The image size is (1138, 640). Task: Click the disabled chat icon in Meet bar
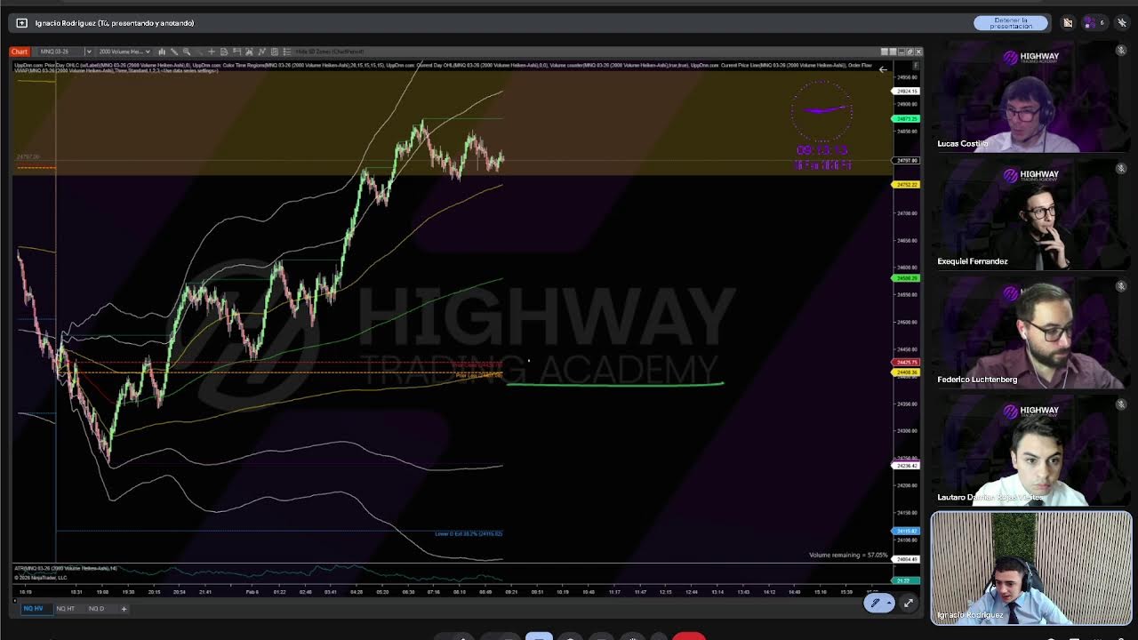click(1068, 23)
